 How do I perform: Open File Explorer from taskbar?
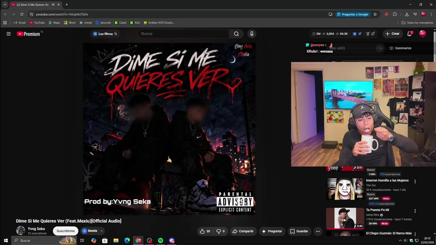116,241
